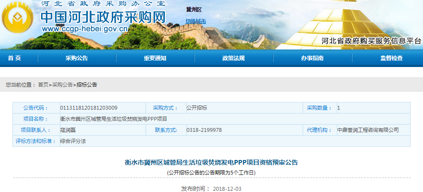This screenshot has width=423, height=192.
Task: Select 办事指南 in the navigation bar
Action: pyautogui.click(x=312, y=58)
